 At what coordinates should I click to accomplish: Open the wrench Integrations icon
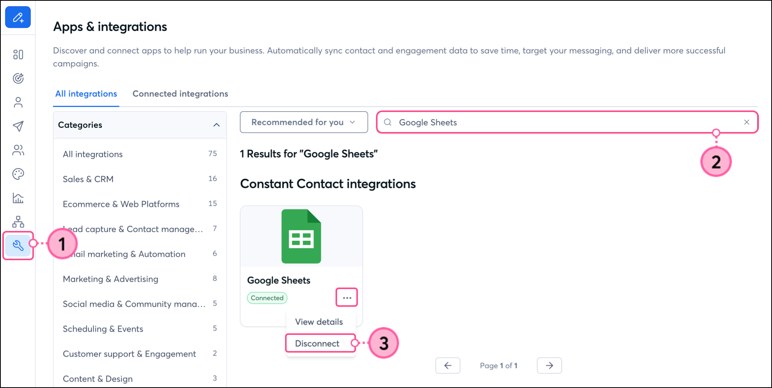click(18, 246)
